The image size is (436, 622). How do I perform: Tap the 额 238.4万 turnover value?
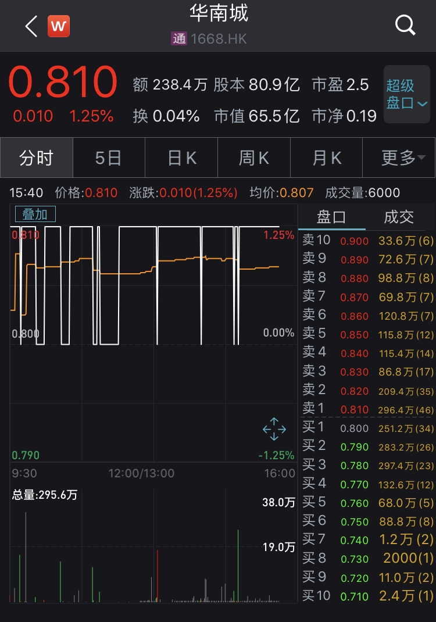tap(170, 85)
